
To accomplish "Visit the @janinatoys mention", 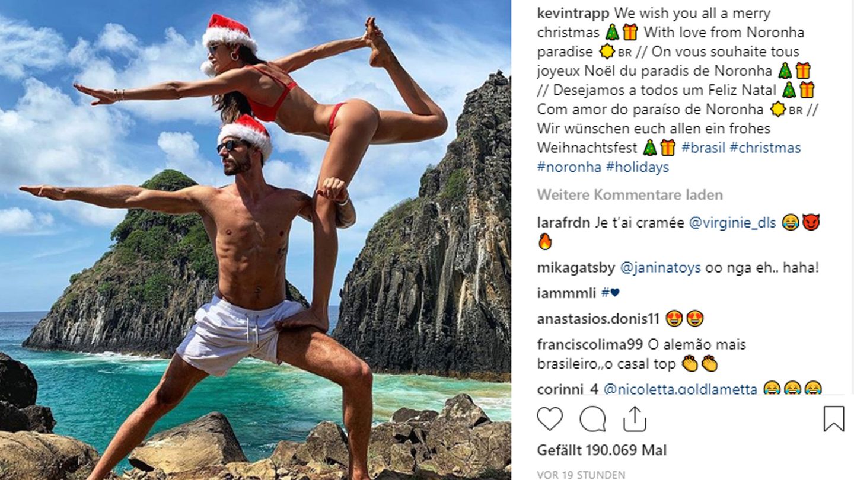I will [x=661, y=268].
